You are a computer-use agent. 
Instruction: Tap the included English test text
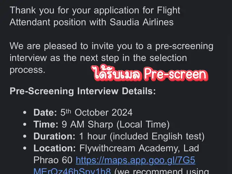(x=157, y=136)
